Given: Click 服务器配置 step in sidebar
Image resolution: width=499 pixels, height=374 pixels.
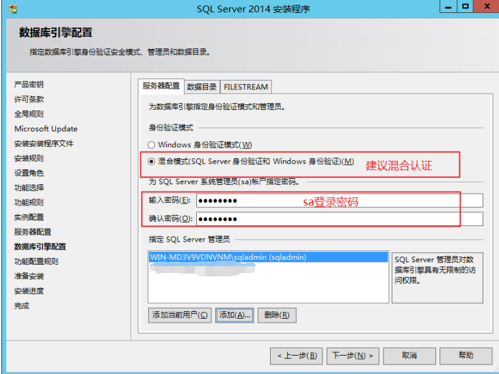Looking at the screenshot, I should 33,232.
